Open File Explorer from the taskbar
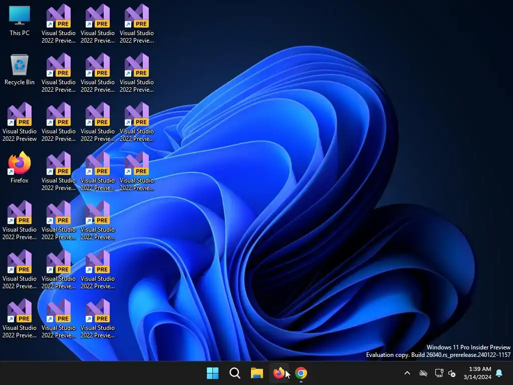The image size is (513, 385). click(257, 373)
